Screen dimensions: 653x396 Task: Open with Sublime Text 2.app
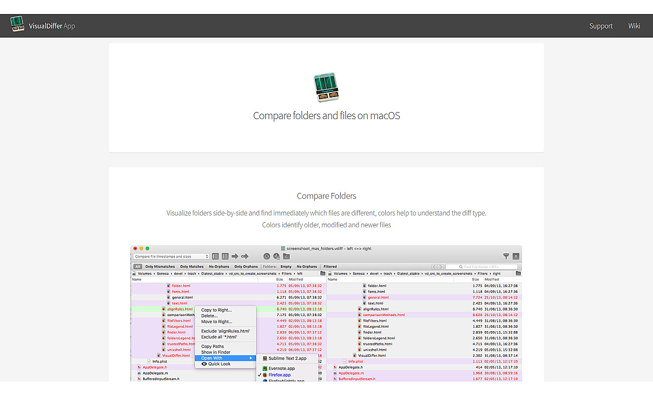click(x=288, y=358)
